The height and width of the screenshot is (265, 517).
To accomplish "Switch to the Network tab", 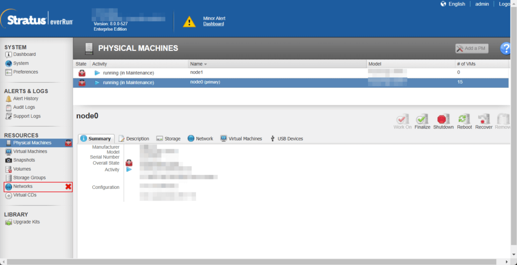I will (x=200, y=139).
